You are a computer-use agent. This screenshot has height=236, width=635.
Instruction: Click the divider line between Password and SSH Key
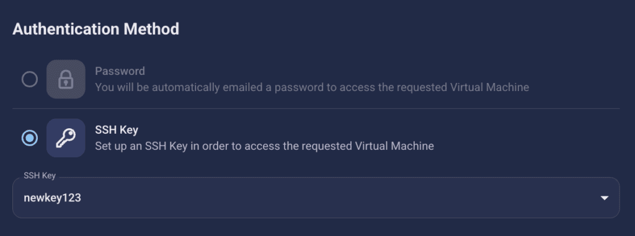(316, 108)
